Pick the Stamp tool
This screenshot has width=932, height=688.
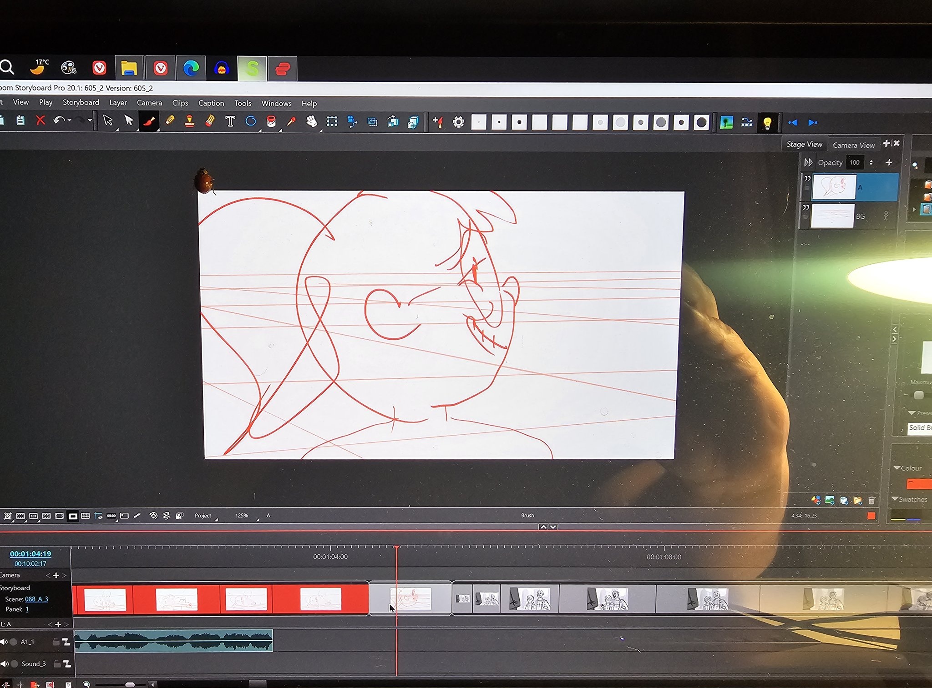tap(190, 121)
